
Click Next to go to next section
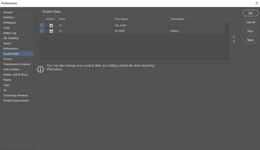tap(250, 40)
